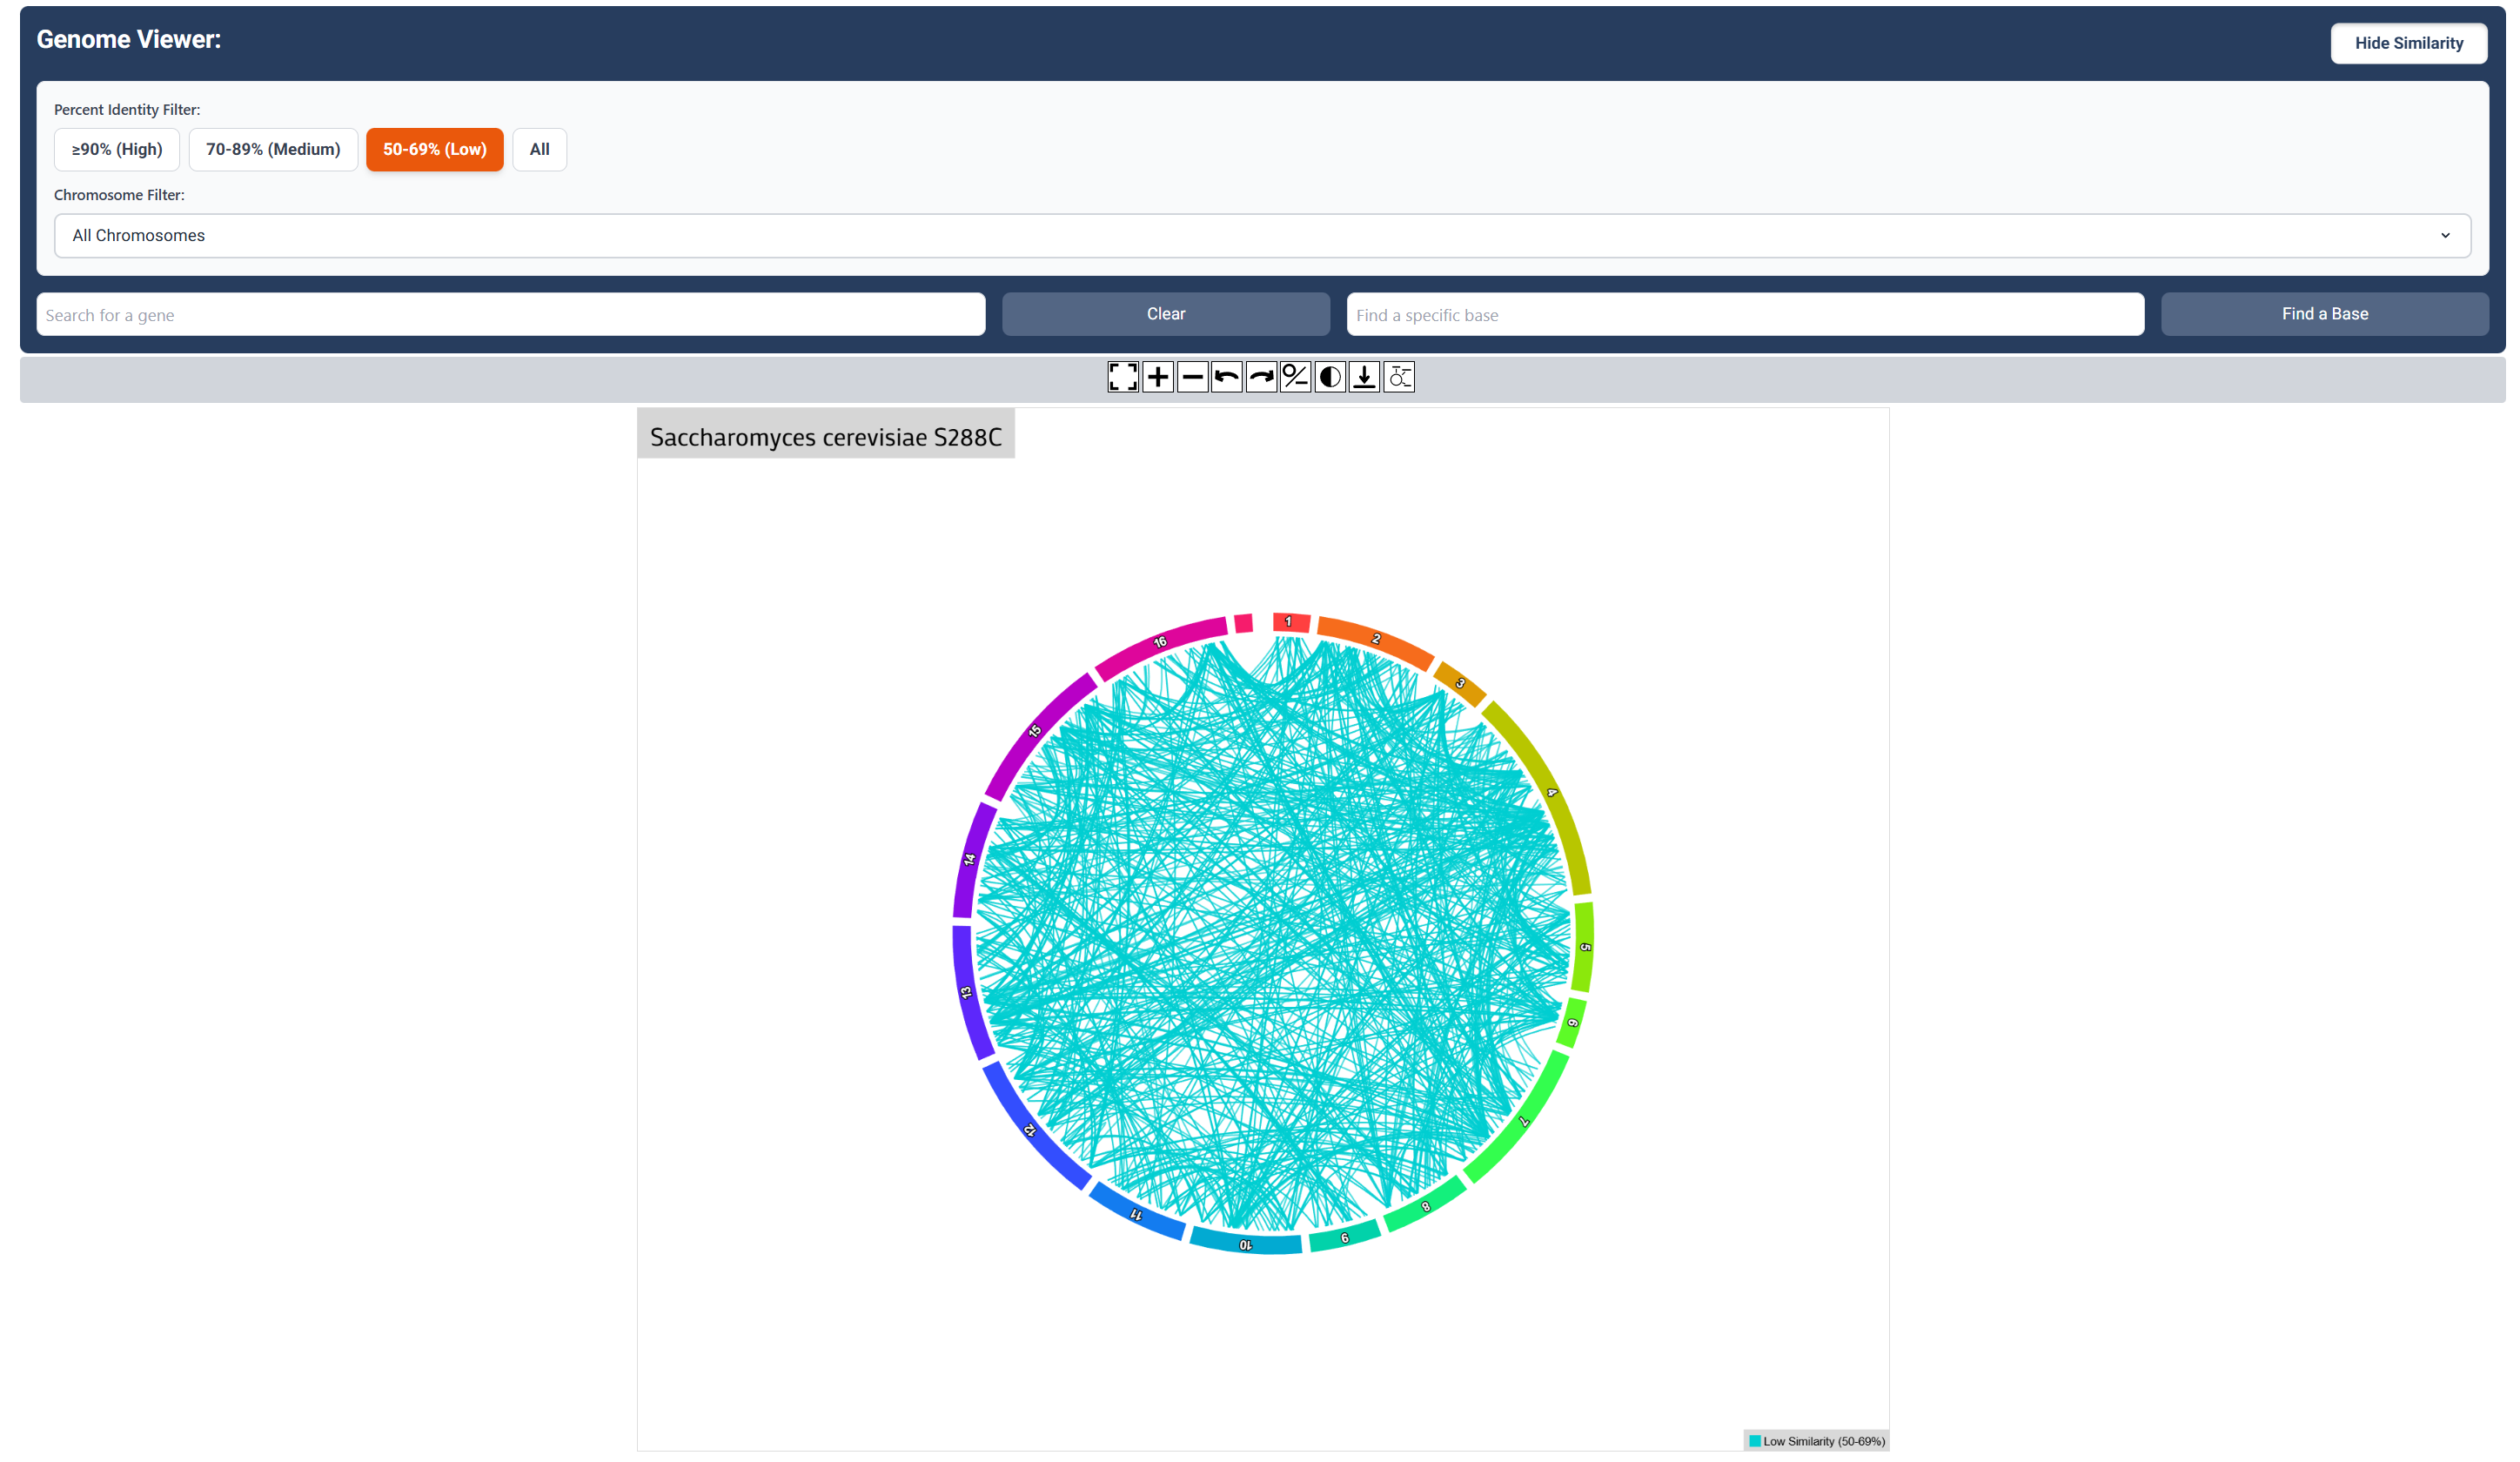
Task: Zoom in with the plus icon
Action: click(x=1158, y=377)
